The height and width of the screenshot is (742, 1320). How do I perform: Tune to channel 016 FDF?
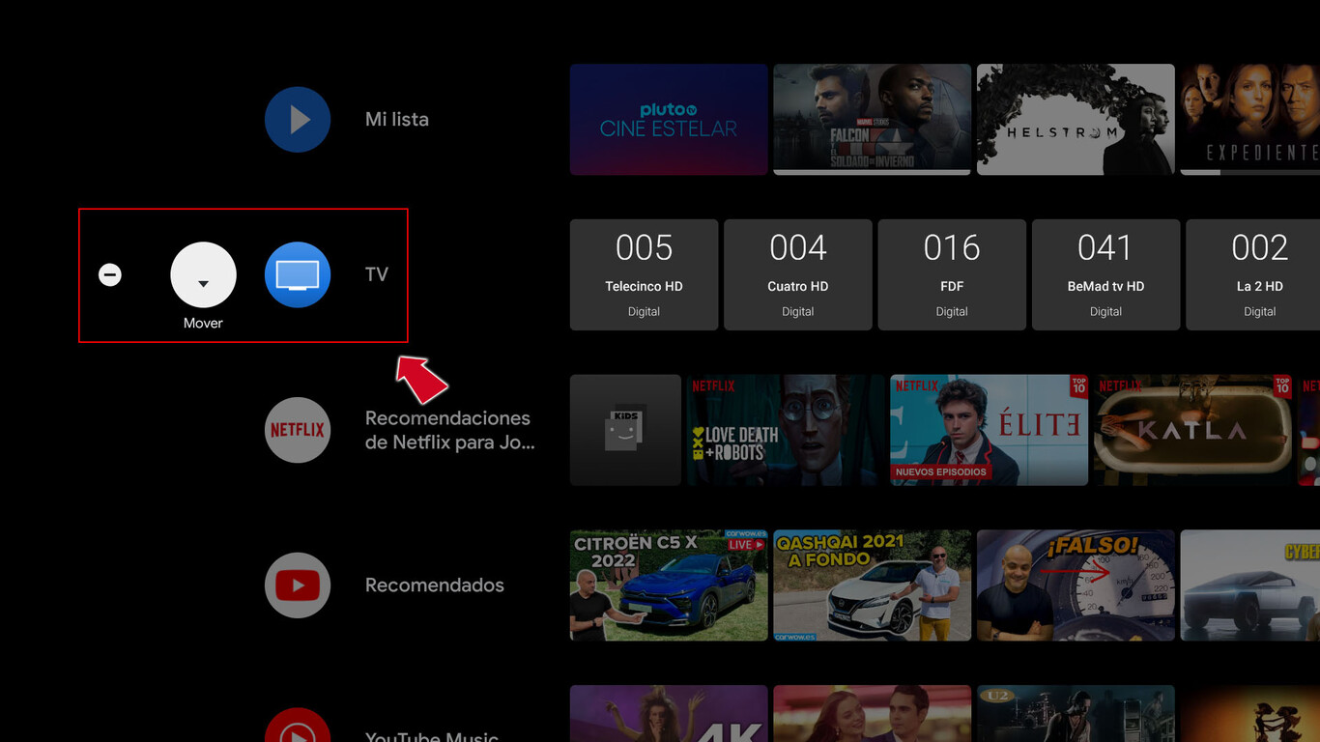click(x=952, y=275)
